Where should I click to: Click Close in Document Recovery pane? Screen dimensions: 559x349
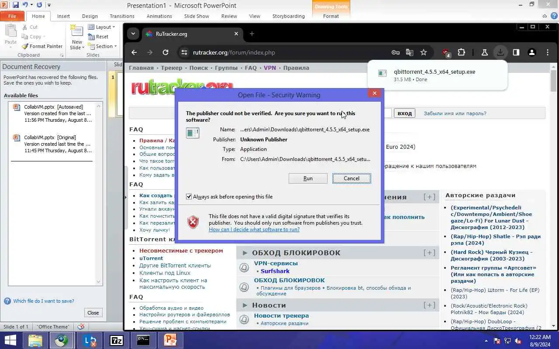point(93,312)
